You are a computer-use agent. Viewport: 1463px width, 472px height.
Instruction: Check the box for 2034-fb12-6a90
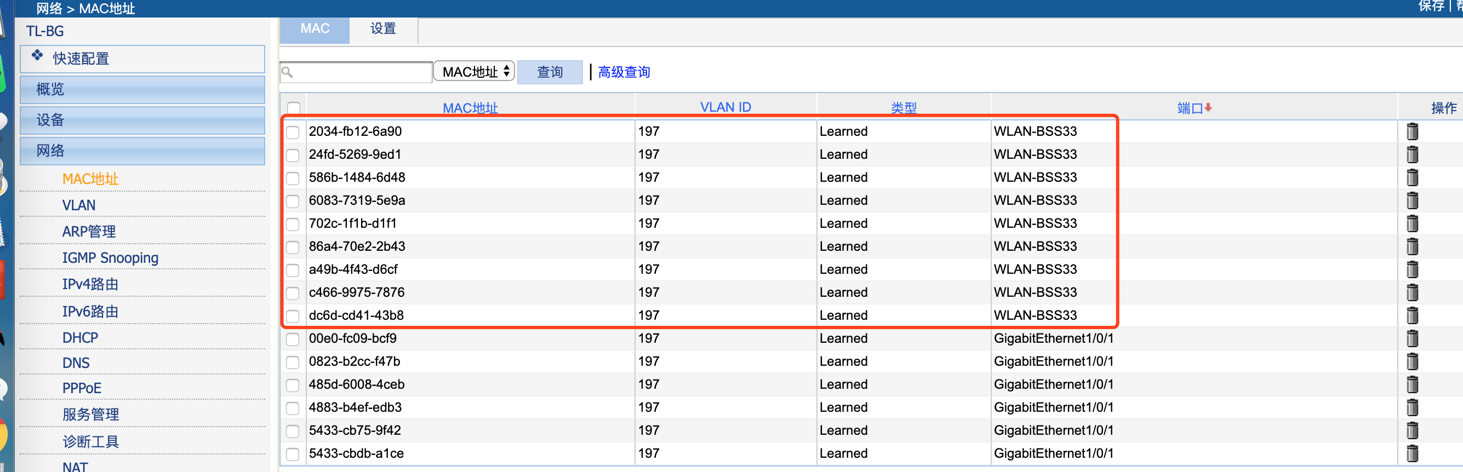click(293, 132)
